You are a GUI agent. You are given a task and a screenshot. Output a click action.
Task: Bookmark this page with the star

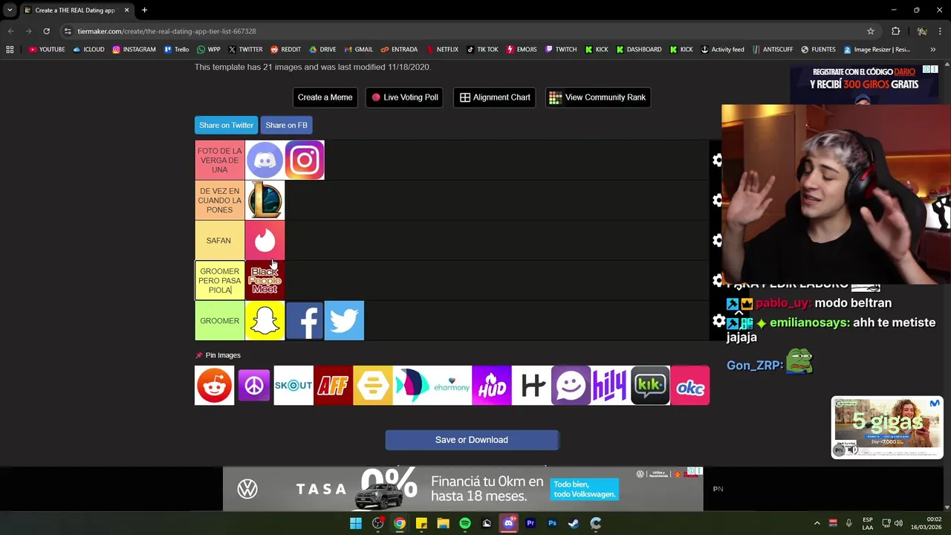[870, 31]
